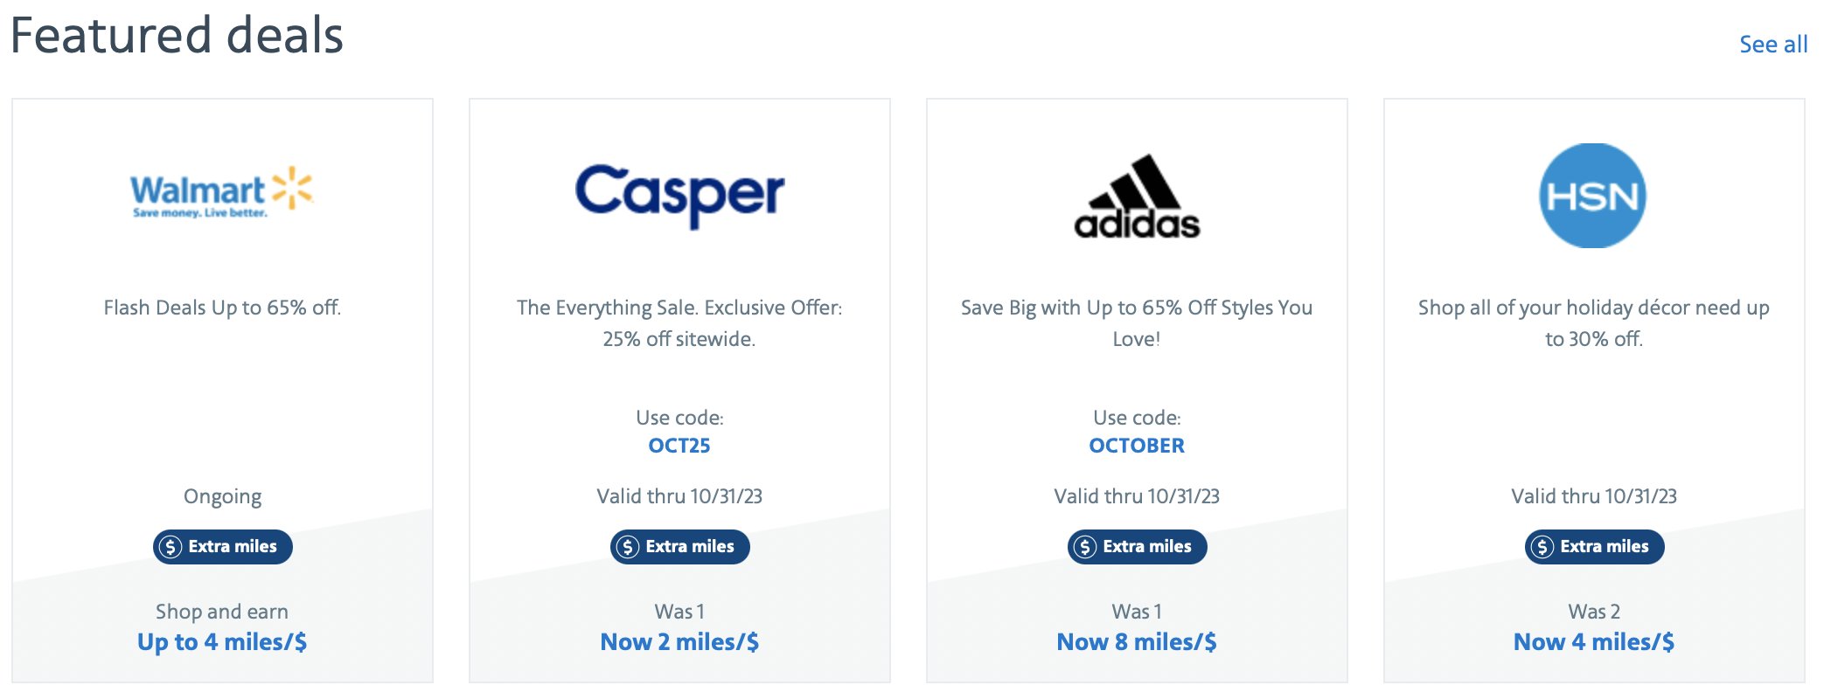
Task: Click Extra miles badge on HSN card
Action: click(1595, 547)
